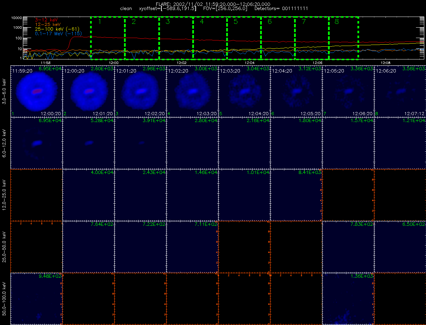Click the yellow 25-100 keV (-61) legend entry
This screenshot has height=325, width=426.
(x=57, y=29)
